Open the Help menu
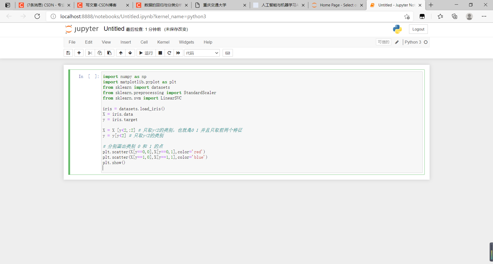The width and height of the screenshot is (493, 264). pyautogui.click(x=208, y=42)
